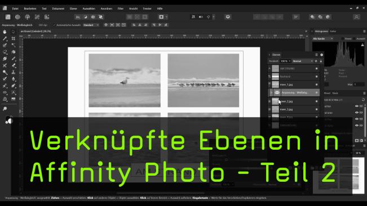Apply Auto White Balance from the toolbar
Screen dimensions: 367x206
tap(101, 17)
